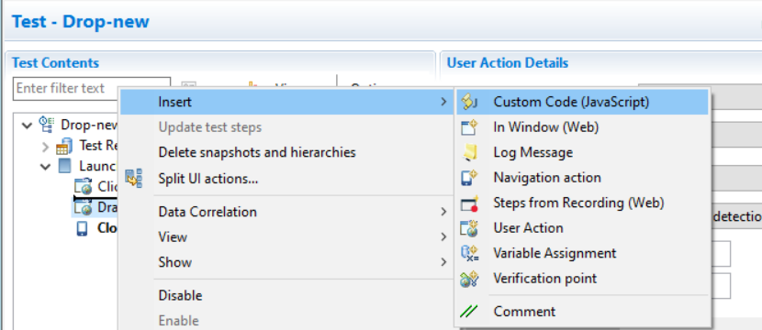
Task: Click the Drop-new test root icon
Action: [x=47, y=125]
